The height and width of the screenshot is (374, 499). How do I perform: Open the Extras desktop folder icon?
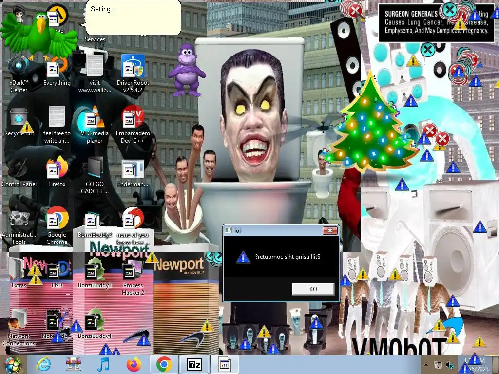point(19,274)
